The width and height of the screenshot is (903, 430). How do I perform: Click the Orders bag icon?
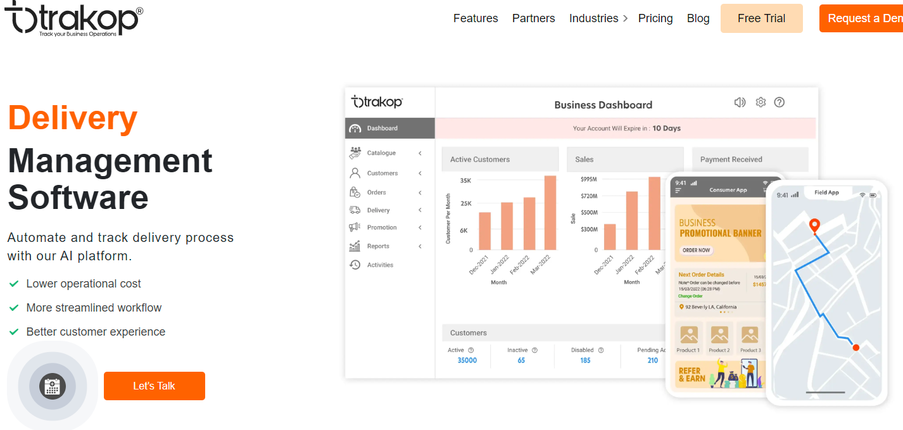click(355, 192)
